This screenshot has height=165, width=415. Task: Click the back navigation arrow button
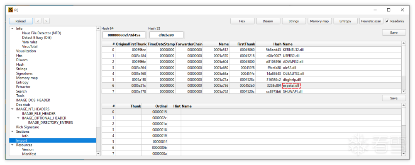[x=38, y=21]
